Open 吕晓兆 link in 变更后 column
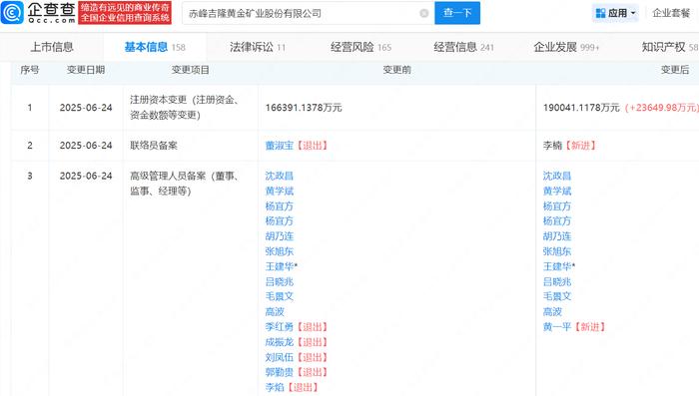Viewport: 699px width, 396px height. pos(557,281)
